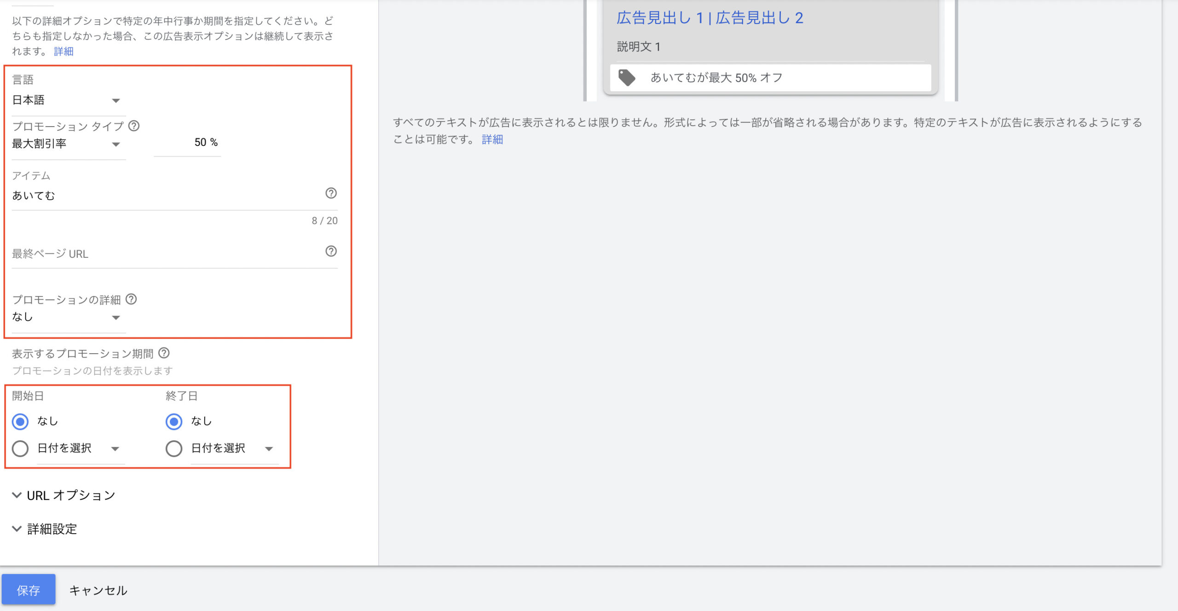
Task: Open promotion type dropdown showing 最大割引率
Action: pos(67,144)
